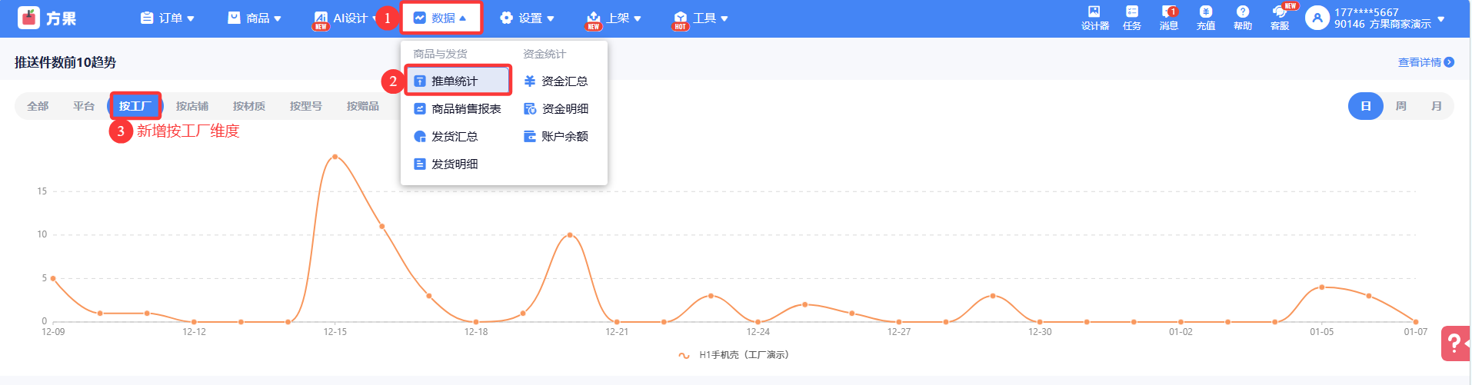
Task: Open the 任务 tasks icon
Action: tap(1131, 12)
